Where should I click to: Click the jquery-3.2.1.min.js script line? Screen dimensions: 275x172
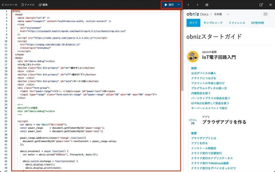click(x=62, y=38)
